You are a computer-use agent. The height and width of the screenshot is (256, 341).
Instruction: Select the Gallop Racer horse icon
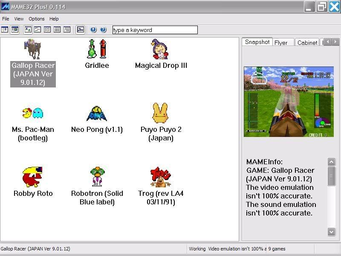pyautogui.click(x=33, y=49)
